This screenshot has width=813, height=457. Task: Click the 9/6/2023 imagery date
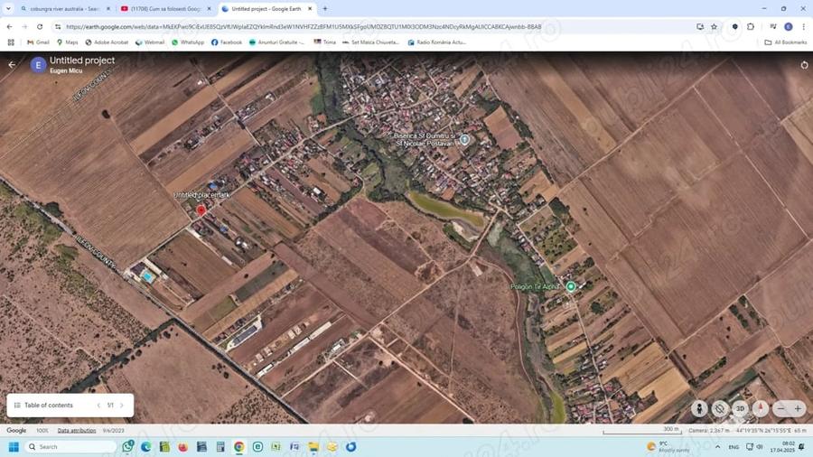[113, 431]
